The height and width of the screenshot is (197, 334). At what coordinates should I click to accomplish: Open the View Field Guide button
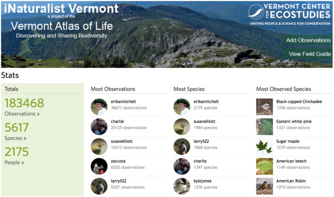pos(309,54)
